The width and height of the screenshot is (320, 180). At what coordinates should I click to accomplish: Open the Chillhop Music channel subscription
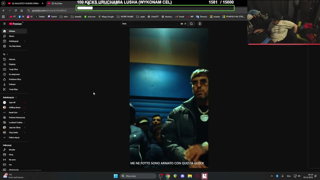(x=14, y=107)
